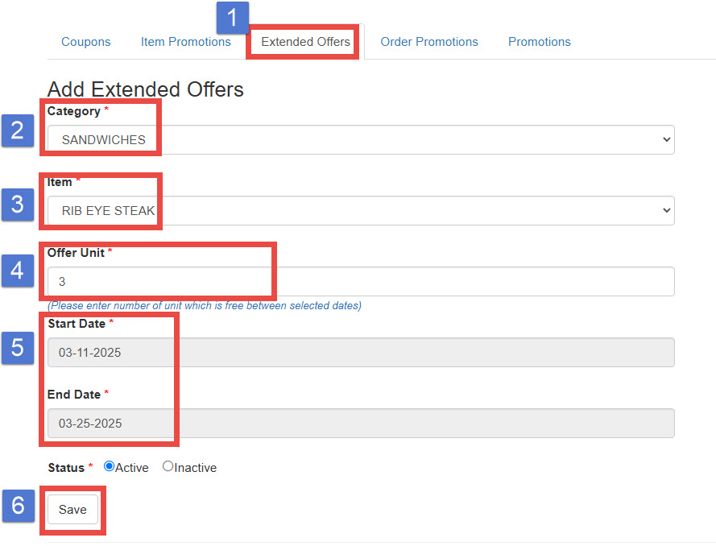Select the Extended Offers tab

pos(306,42)
